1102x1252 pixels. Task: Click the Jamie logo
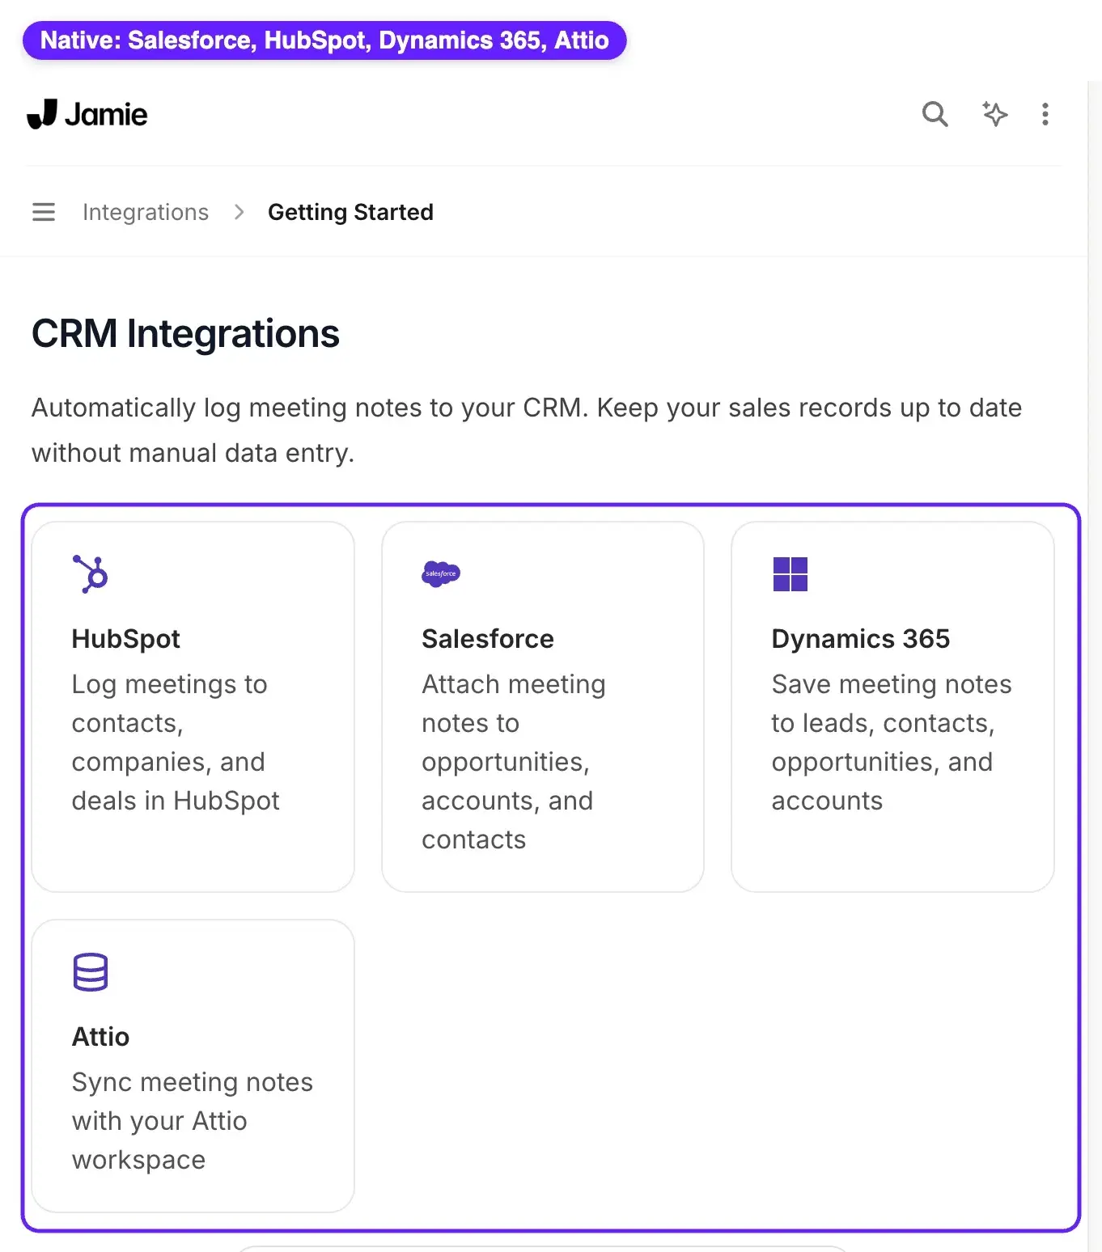pyautogui.click(x=87, y=114)
